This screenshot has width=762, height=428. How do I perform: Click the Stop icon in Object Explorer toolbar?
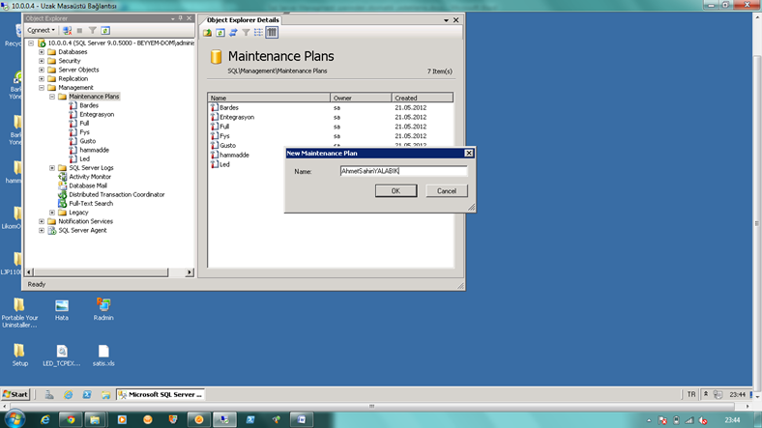pyautogui.click(x=79, y=30)
